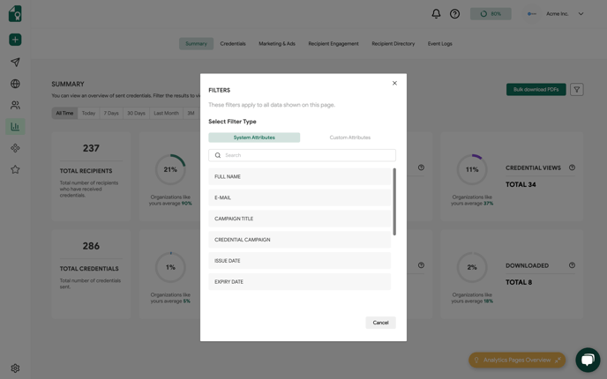Open the Analytics Pages Overview guide

click(x=516, y=360)
